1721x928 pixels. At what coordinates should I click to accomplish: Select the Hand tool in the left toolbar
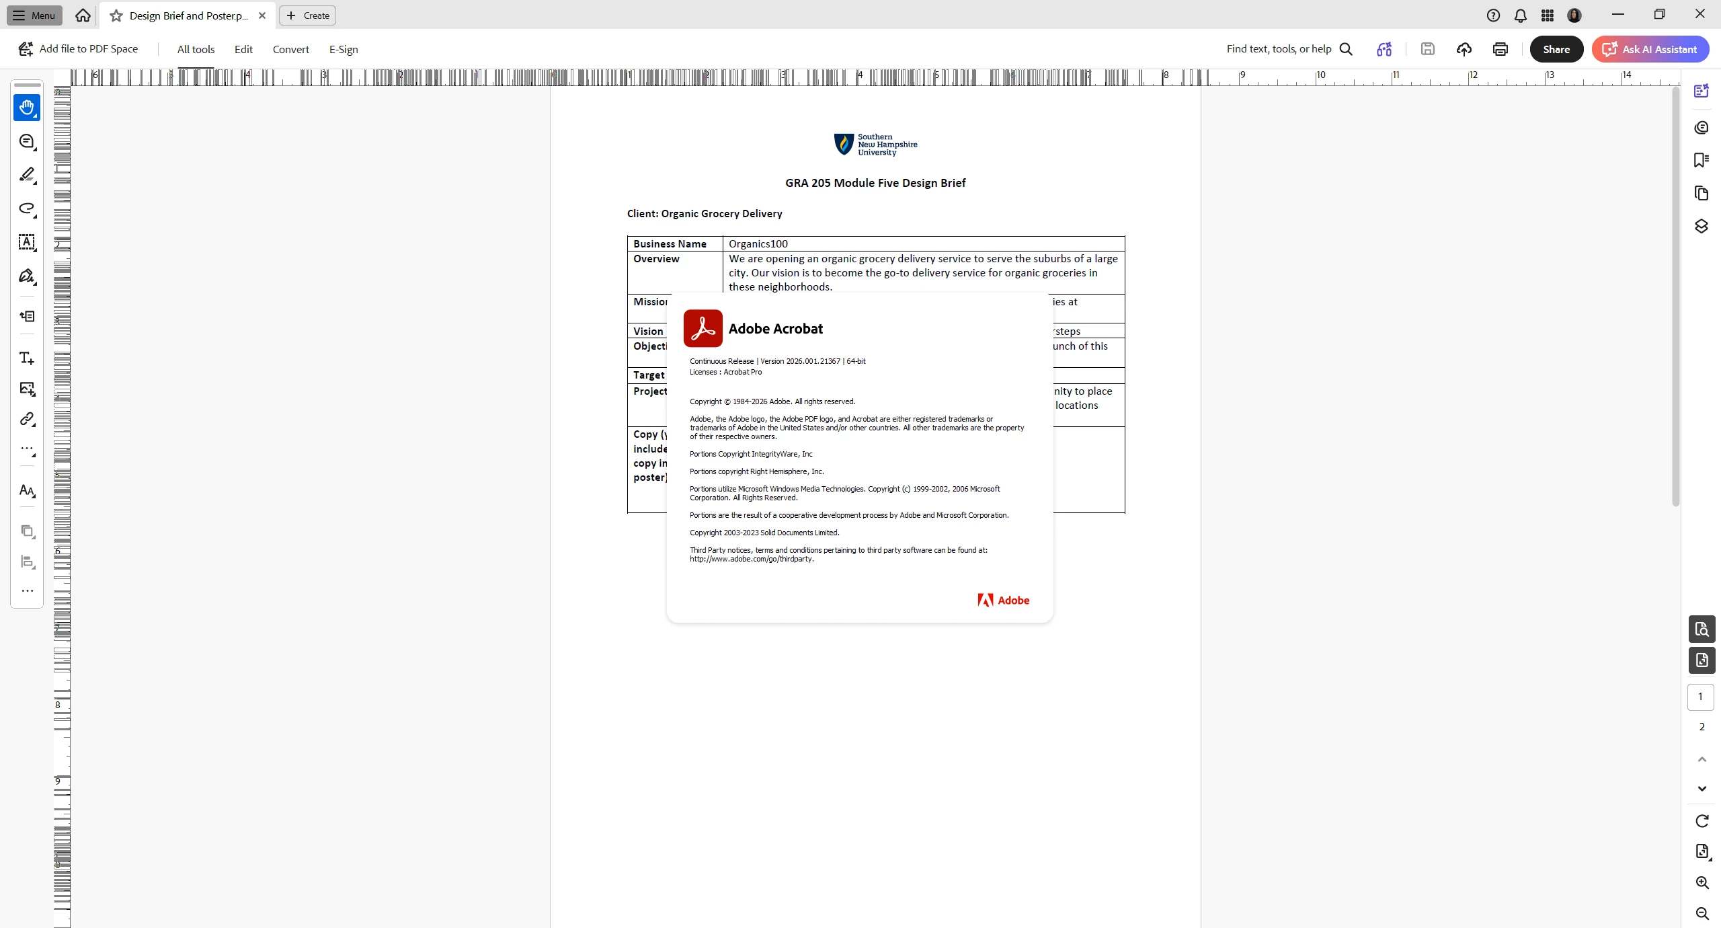pyautogui.click(x=27, y=108)
